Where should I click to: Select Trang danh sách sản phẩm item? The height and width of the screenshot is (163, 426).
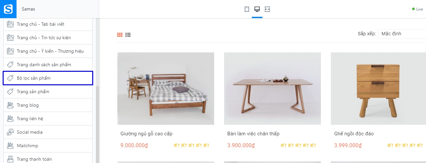click(48, 65)
